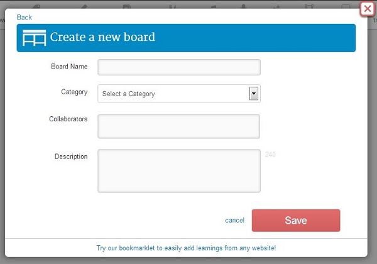
Task: Click the blue header banner's empty right side
Action: [283, 38]
